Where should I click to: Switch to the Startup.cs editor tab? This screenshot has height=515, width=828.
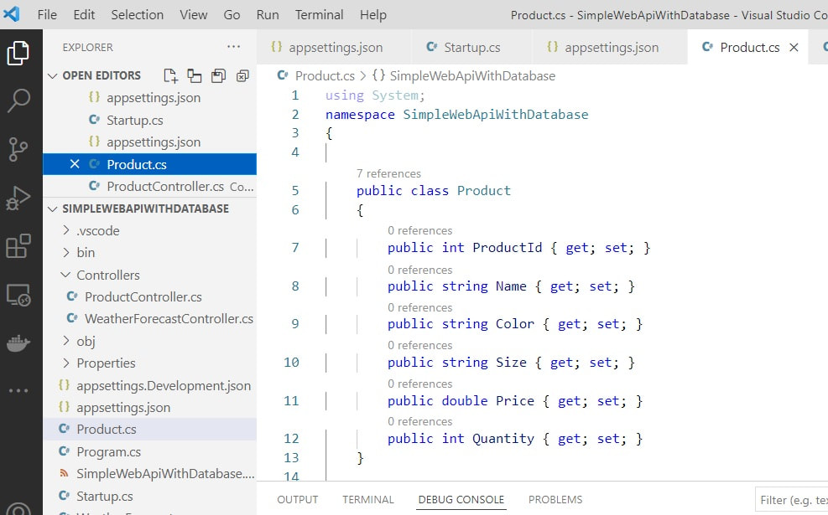(471, 48)
